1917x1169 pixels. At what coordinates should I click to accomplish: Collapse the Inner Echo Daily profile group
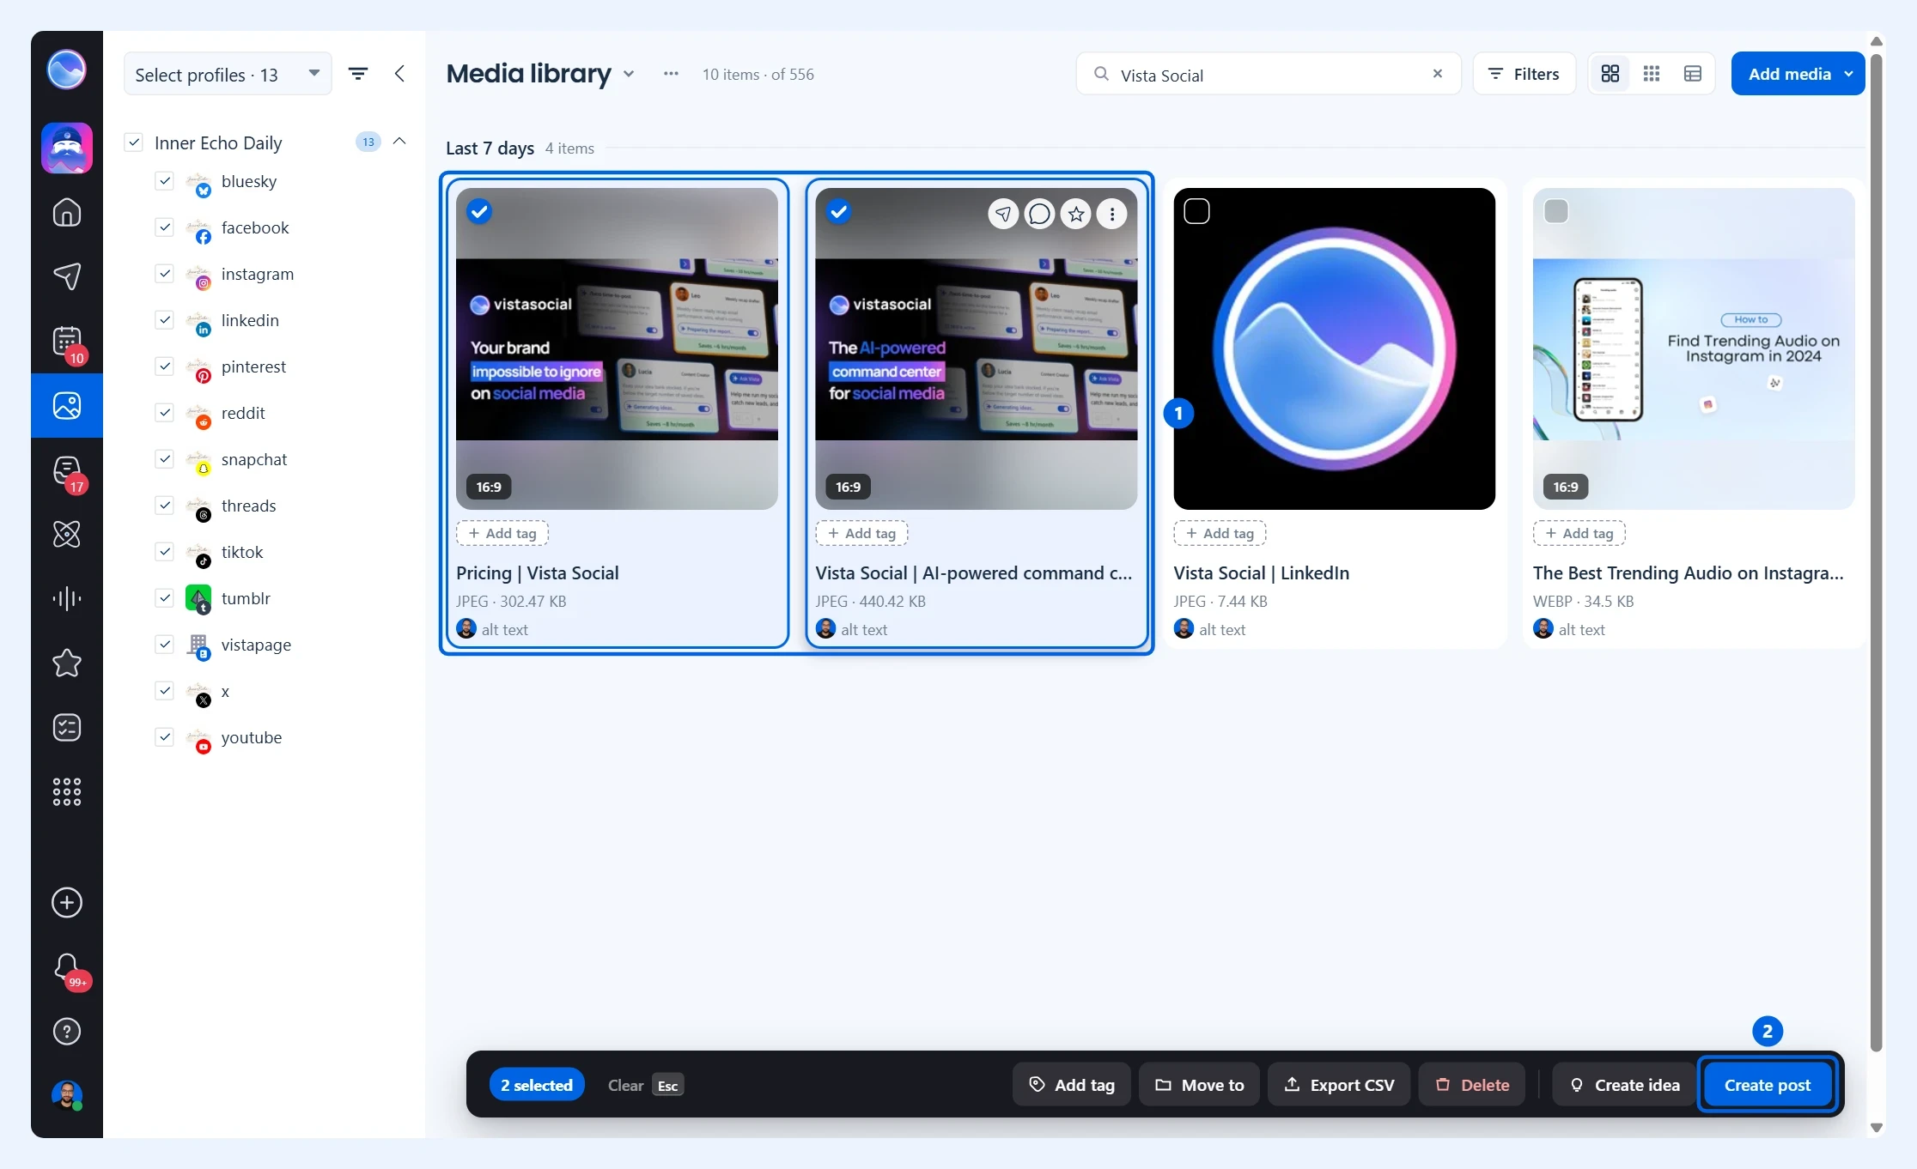pos(399,142)
